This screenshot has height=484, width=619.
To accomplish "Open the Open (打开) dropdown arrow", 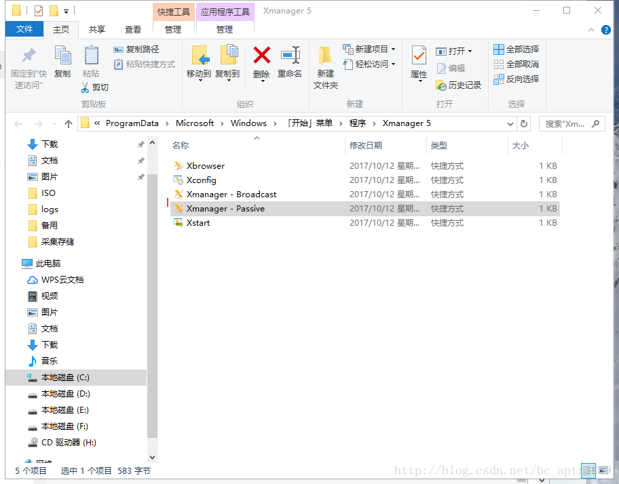I will coord(470,52).
